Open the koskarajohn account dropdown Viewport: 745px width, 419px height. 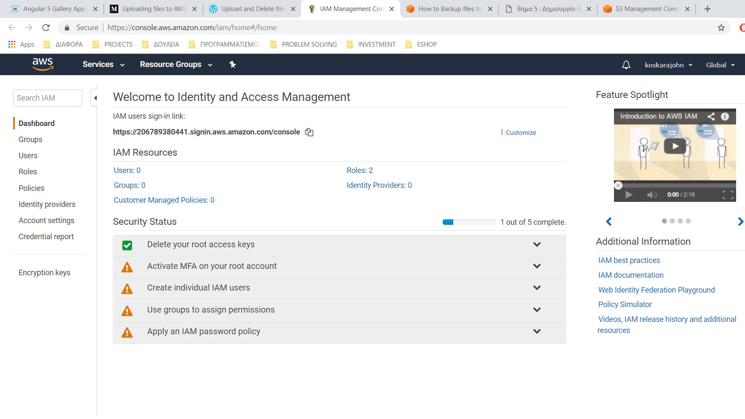click(x=669, y=65)
